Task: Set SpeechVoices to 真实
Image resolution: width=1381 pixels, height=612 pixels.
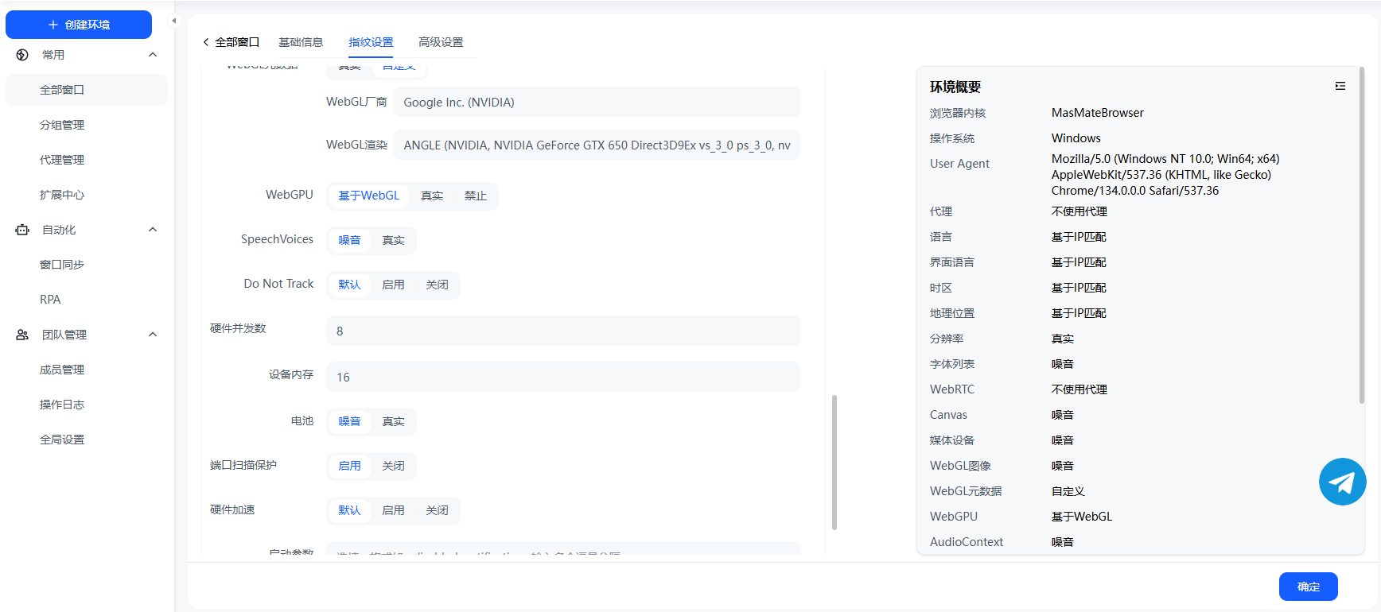Action: tap(393, 240)
